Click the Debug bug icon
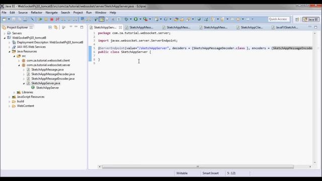This screenshot has width=322, height=181. 126,19
